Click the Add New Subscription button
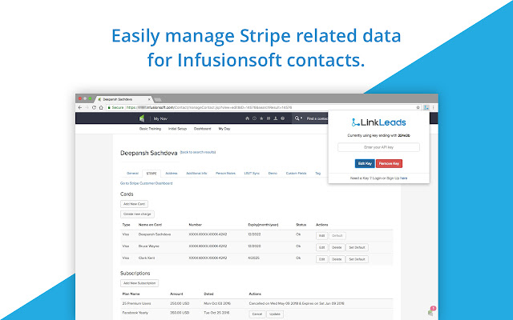 point(139,283)
